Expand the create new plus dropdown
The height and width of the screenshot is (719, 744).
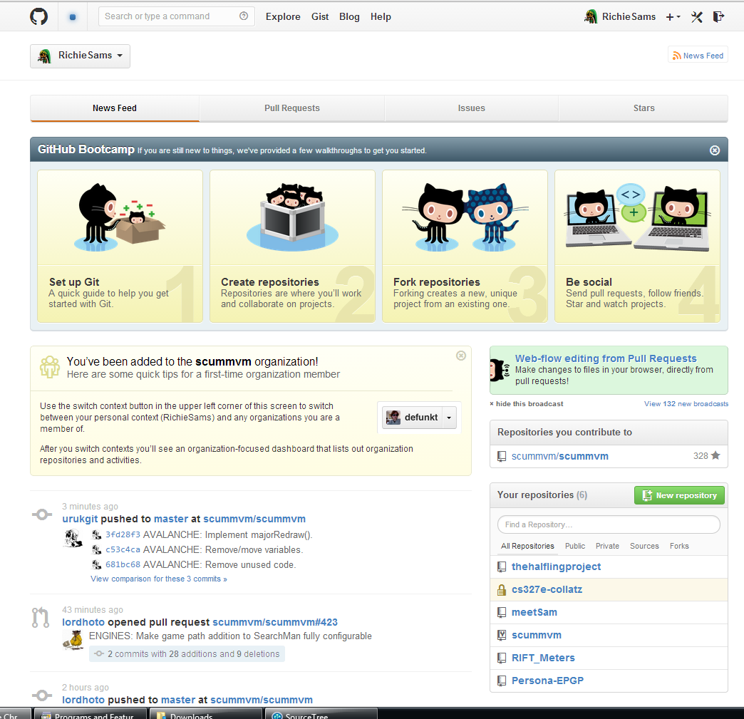pos(673,17)
